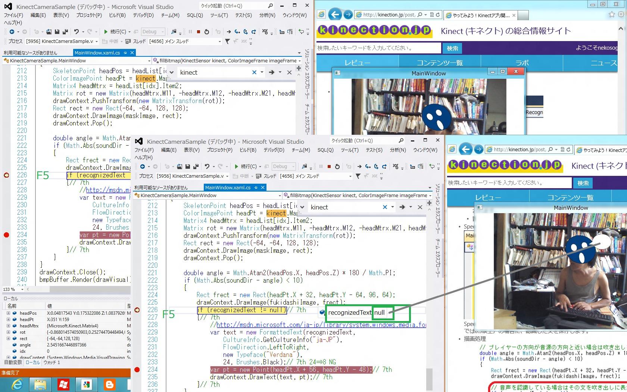Open レビュー in the lower-right browser window
The image size is (627, 392).
pos(488,197)
